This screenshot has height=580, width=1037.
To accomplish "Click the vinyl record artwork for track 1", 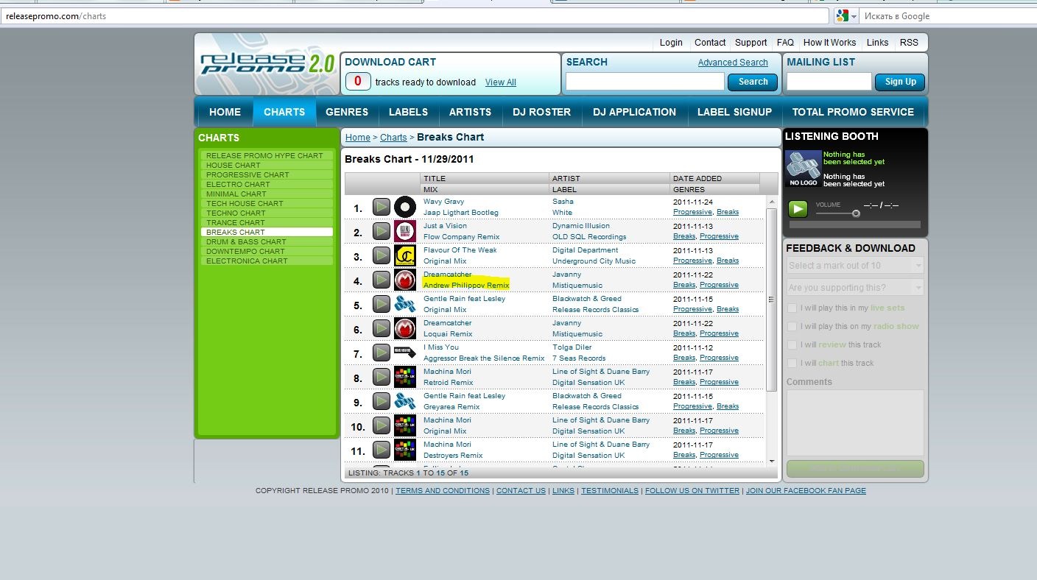I will pyautogui.click(x=405, y=207).
